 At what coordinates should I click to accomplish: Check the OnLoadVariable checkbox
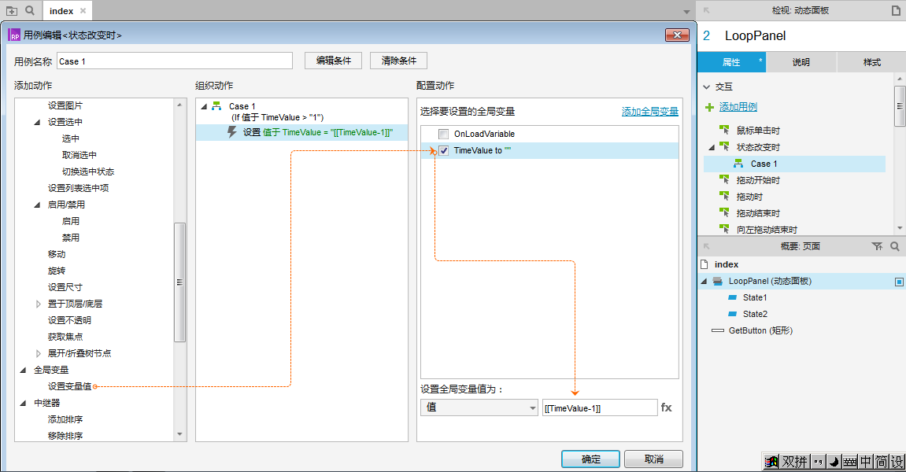444,134
